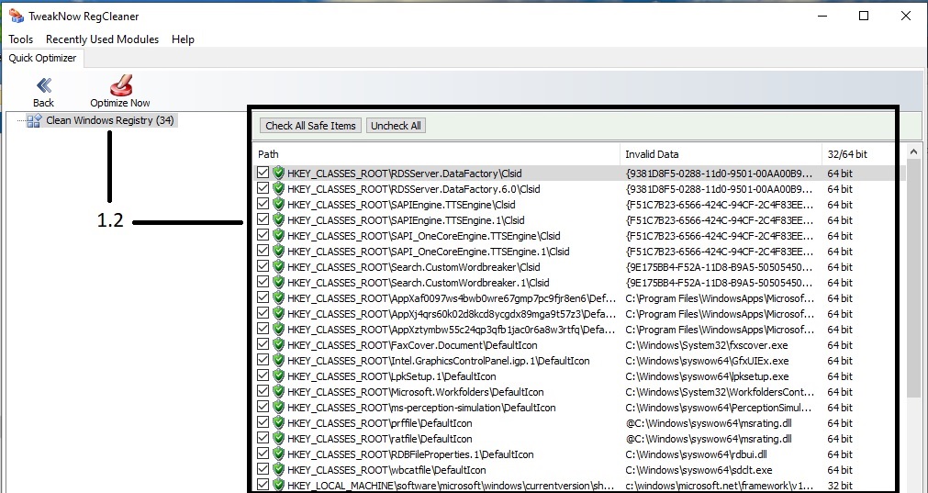Click shield icon of wbcatfile\DefaultIcon row
This screenshot has width=928, height=493.
[x=278, y=469]
